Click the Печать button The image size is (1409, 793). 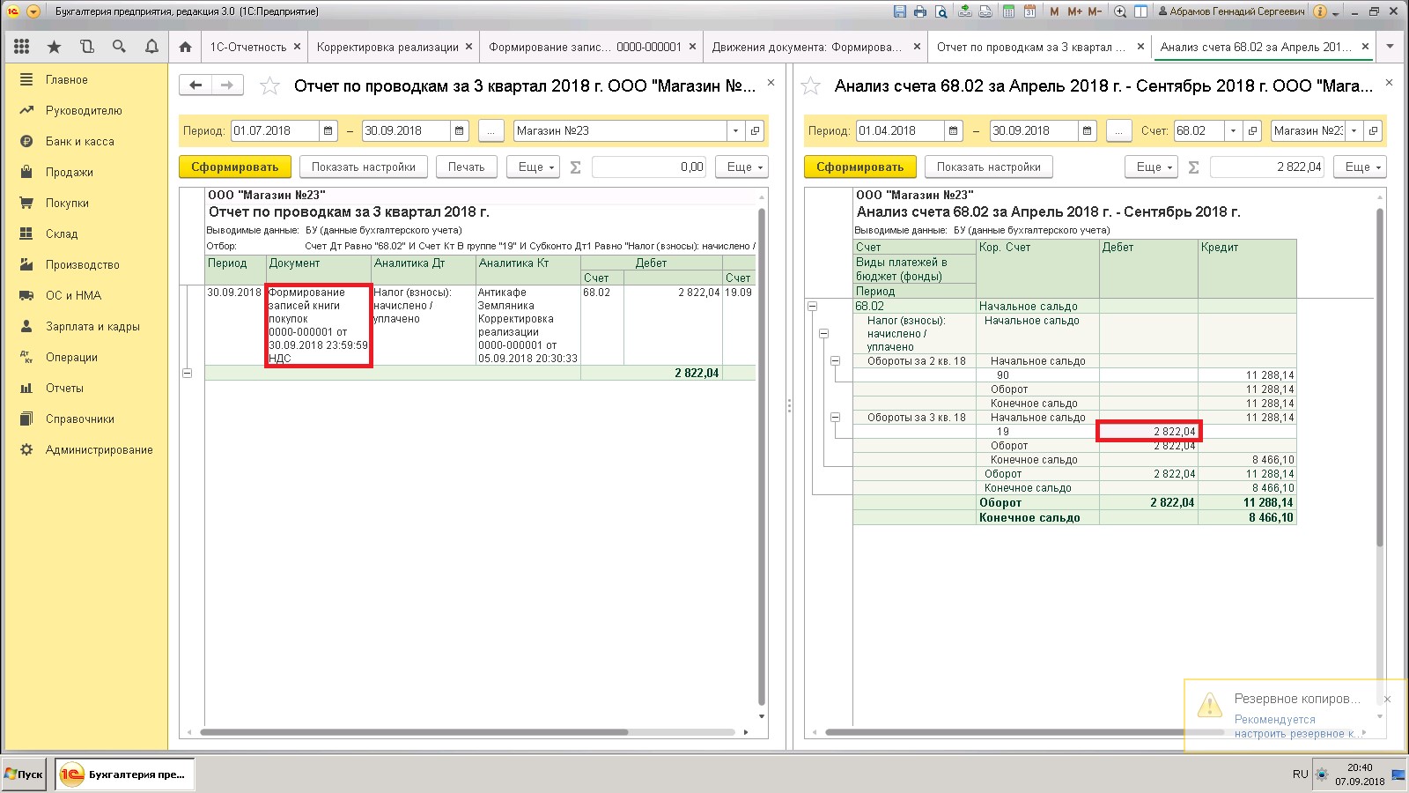466,167
